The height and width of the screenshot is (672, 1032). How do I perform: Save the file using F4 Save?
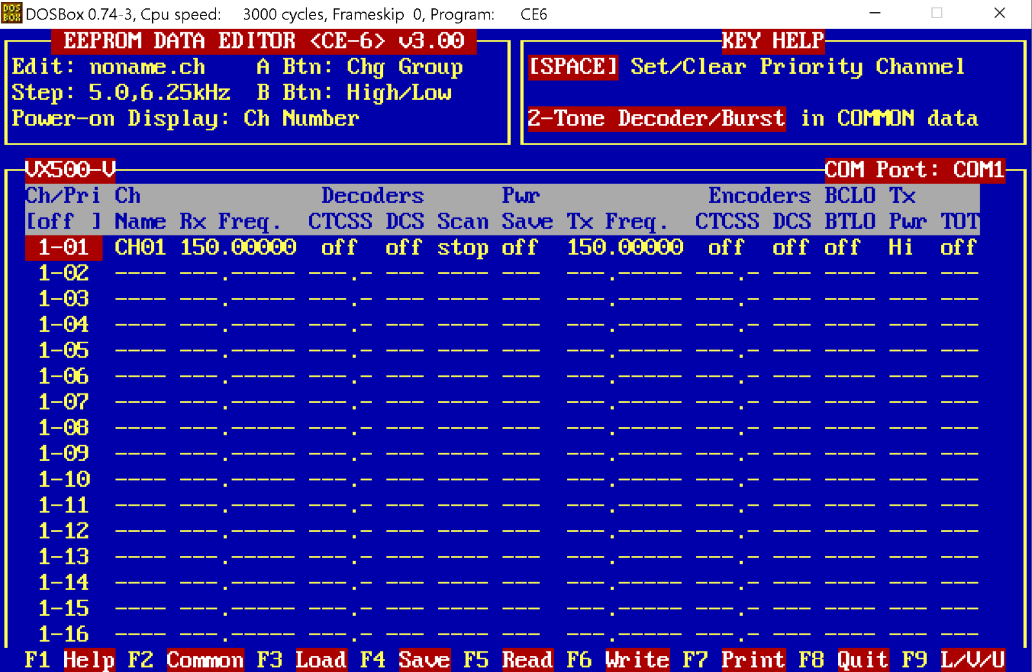424,659
